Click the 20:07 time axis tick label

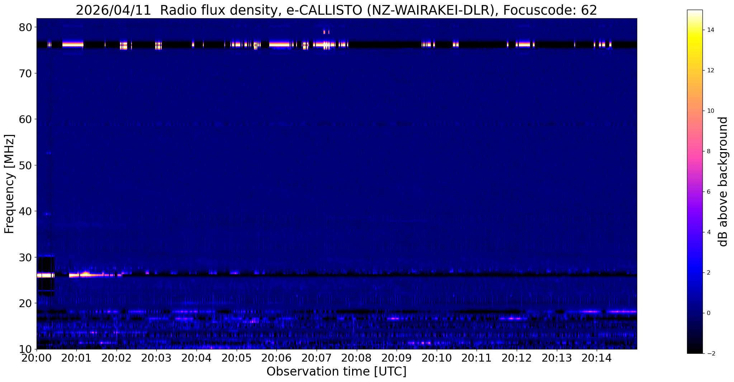coord(316,358)
